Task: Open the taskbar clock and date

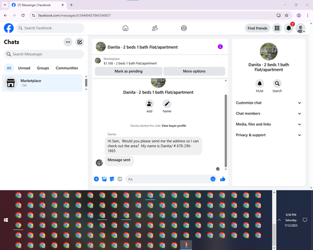Action: coord(291,220)
